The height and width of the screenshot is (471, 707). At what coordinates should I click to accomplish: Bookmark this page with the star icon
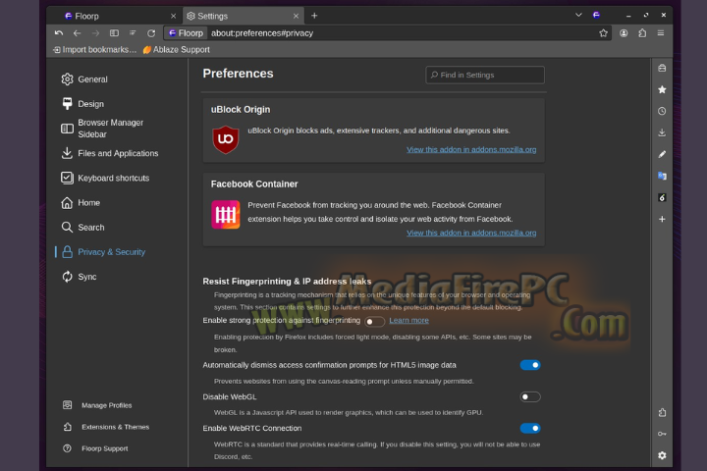603,33
